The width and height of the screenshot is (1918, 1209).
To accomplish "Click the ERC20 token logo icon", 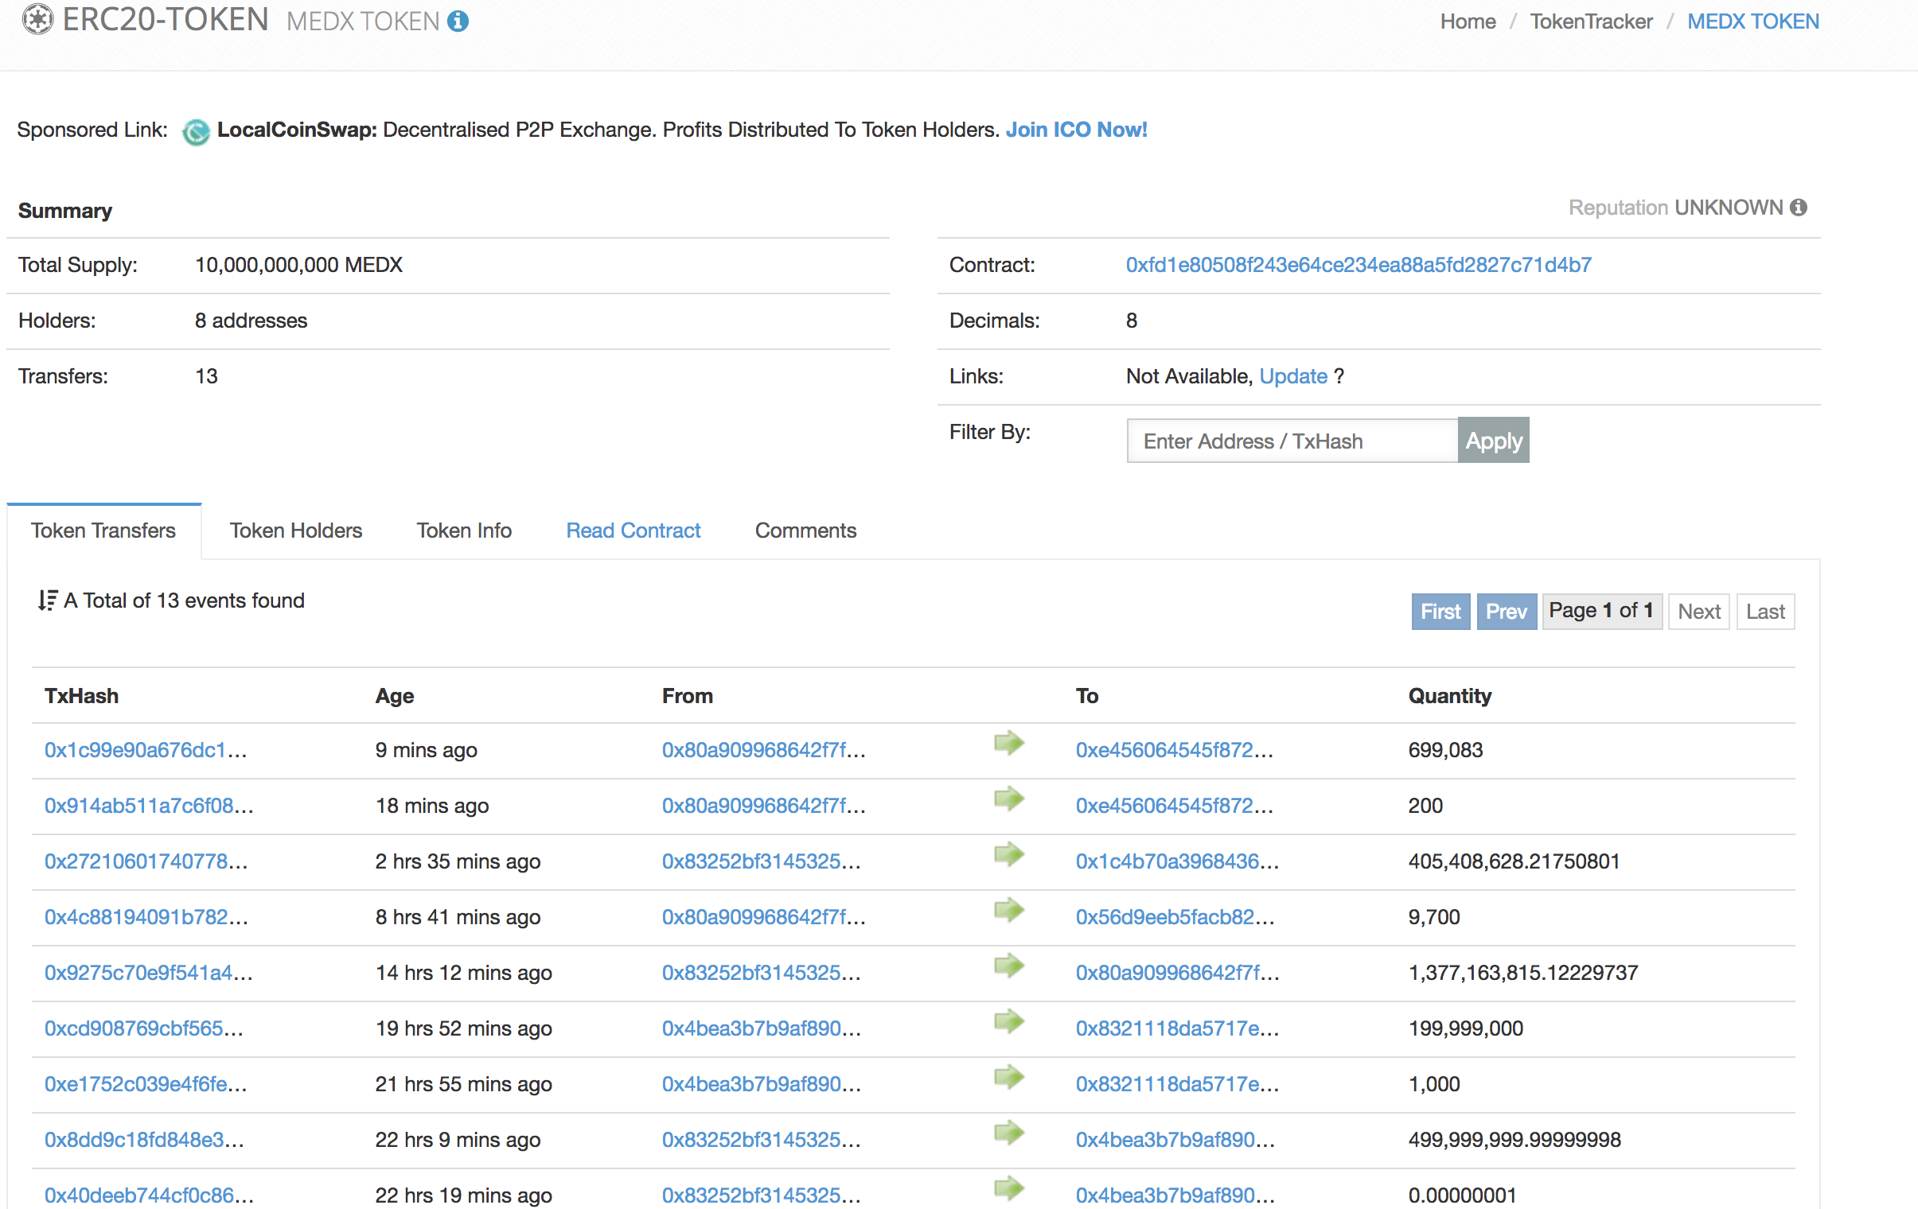I will [37, 19].
